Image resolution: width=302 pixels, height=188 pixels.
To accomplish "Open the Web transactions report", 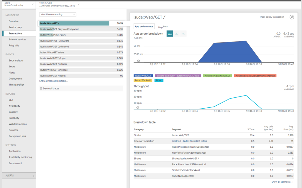I will click(17, 124).
